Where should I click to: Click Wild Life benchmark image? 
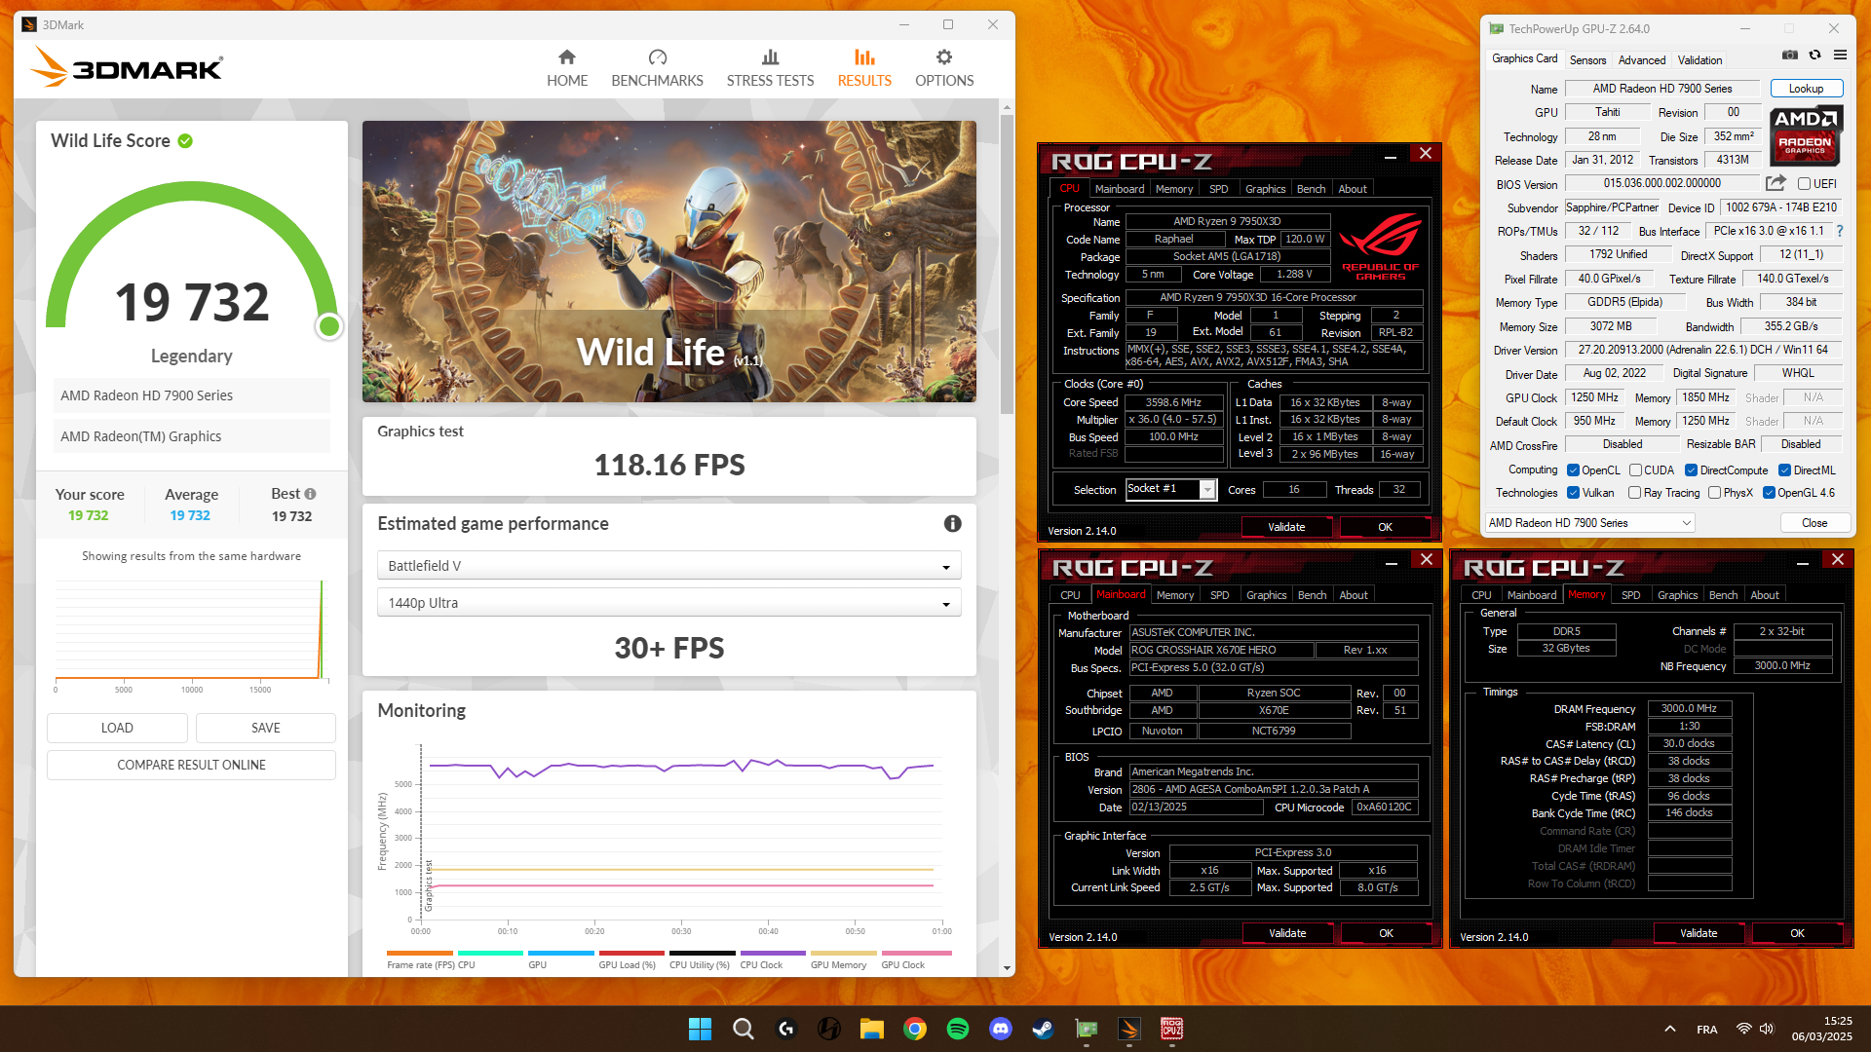coord(668,261)
